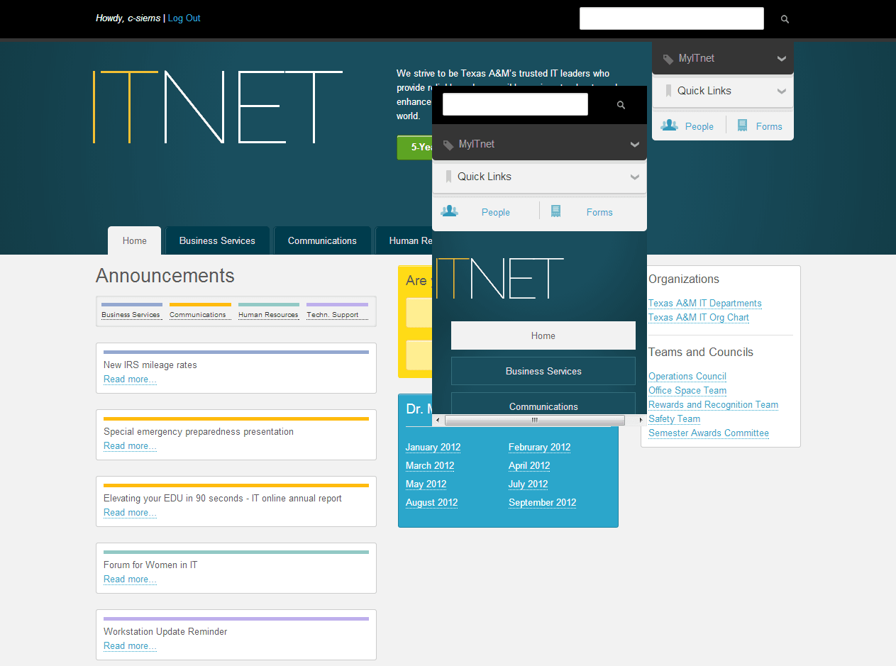Read more on Forum for Women in IT
The height and width of the screenshot is (666, 896).
(130, 579)
